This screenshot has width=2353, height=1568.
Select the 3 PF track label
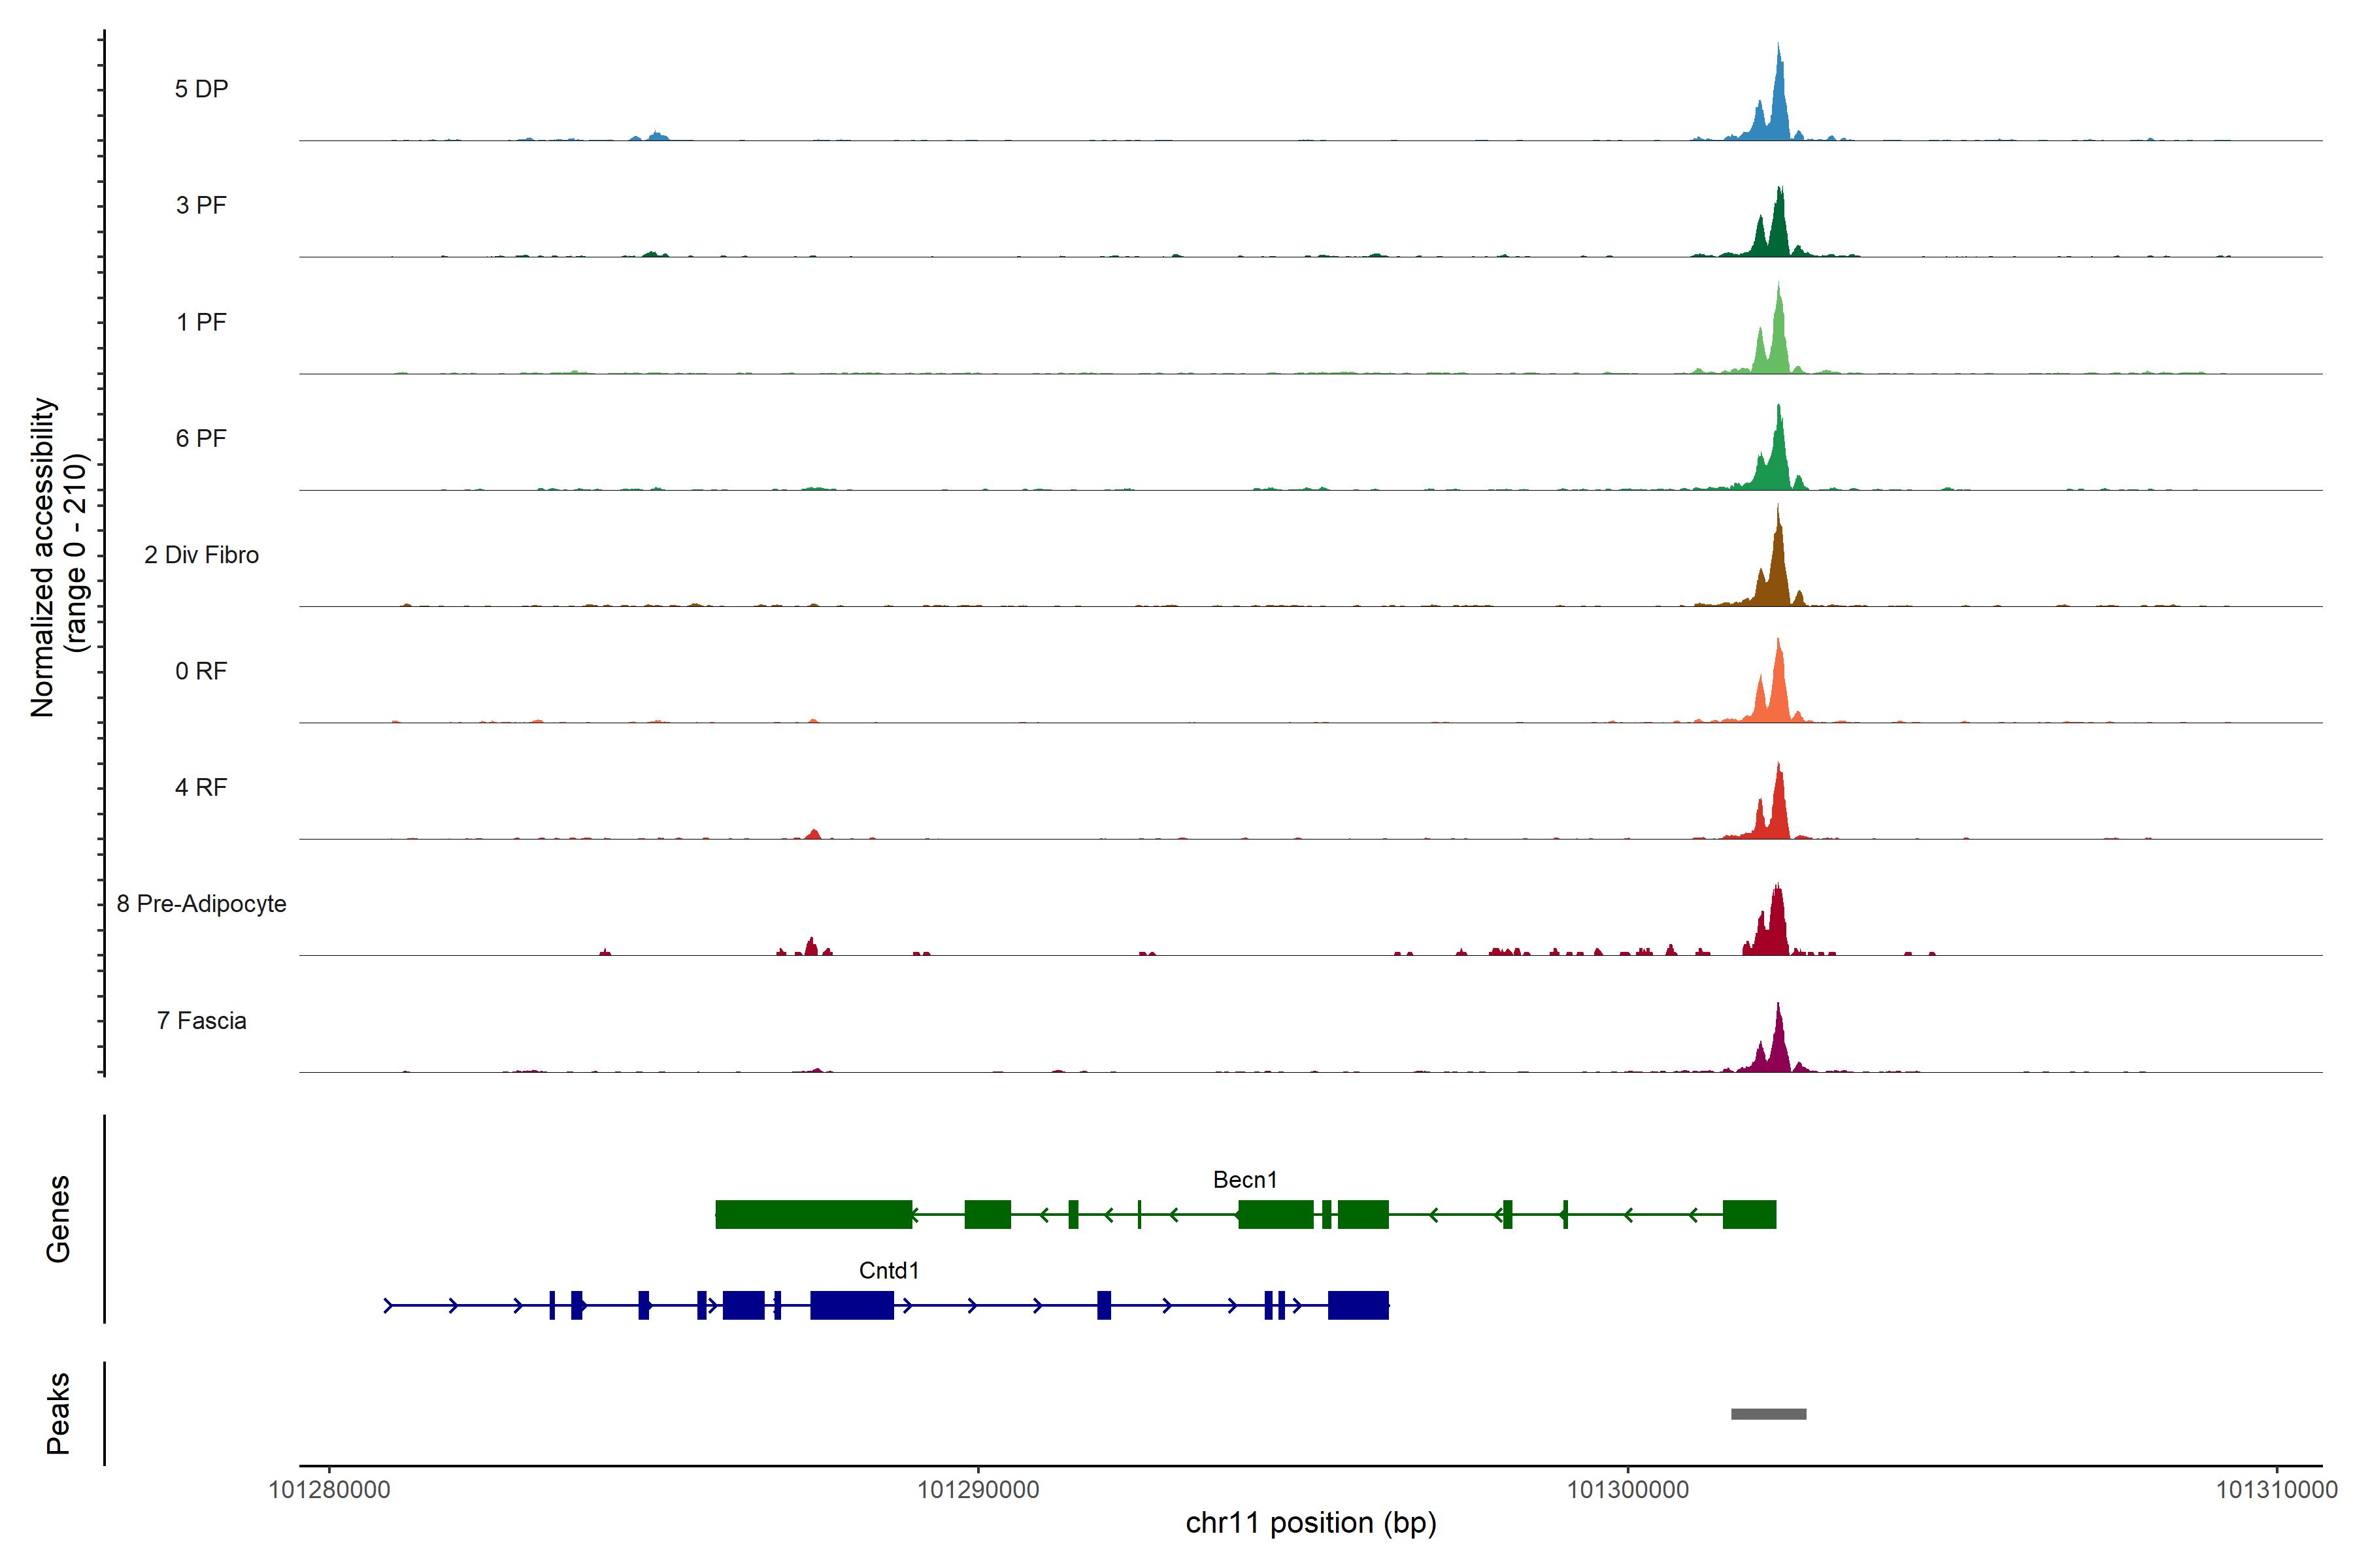[201, 205]
